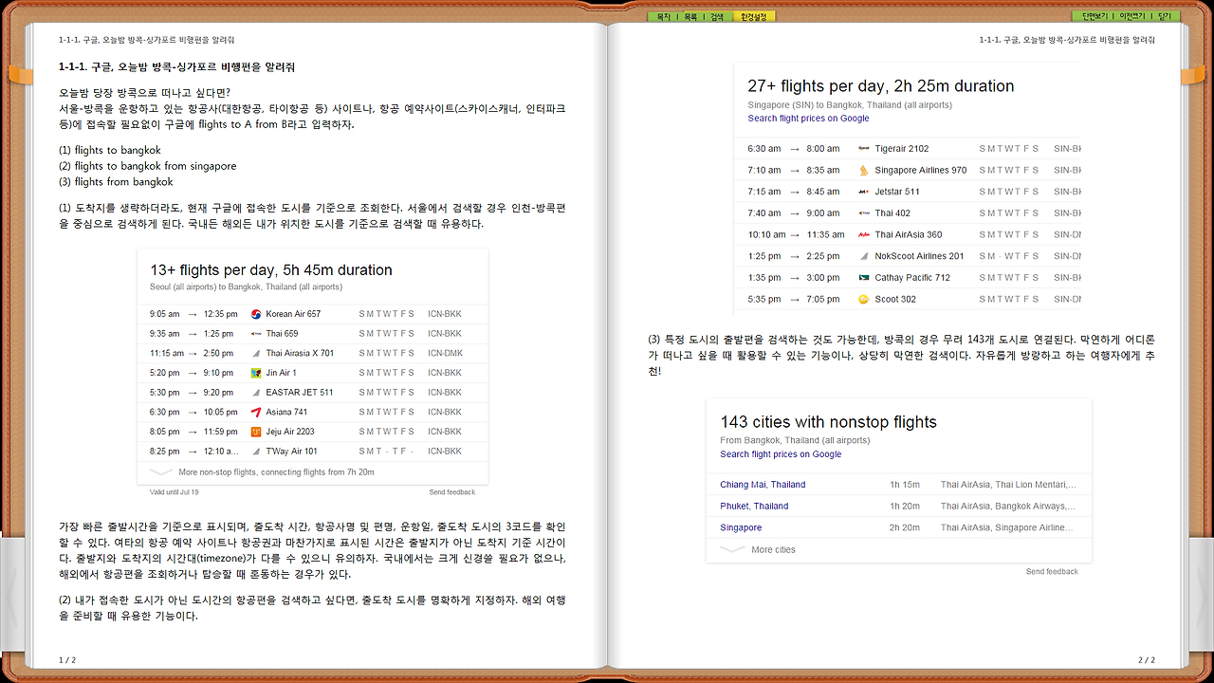Click the Tigerair logo icon
1214x683 pixels.
click(864, 149)
